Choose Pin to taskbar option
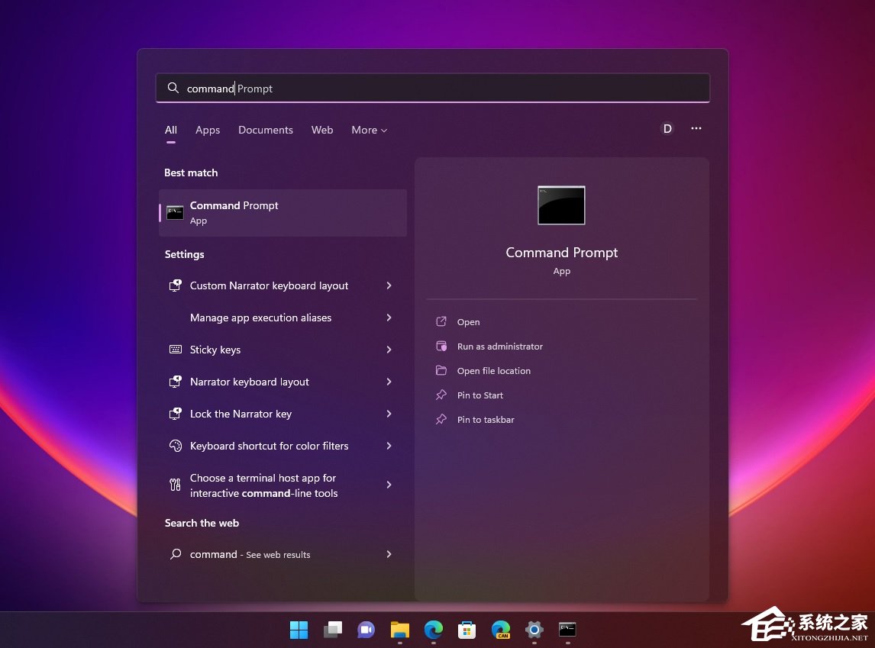Image resolution: width=875 pixels, height=648 pixels. click(485, 420)
